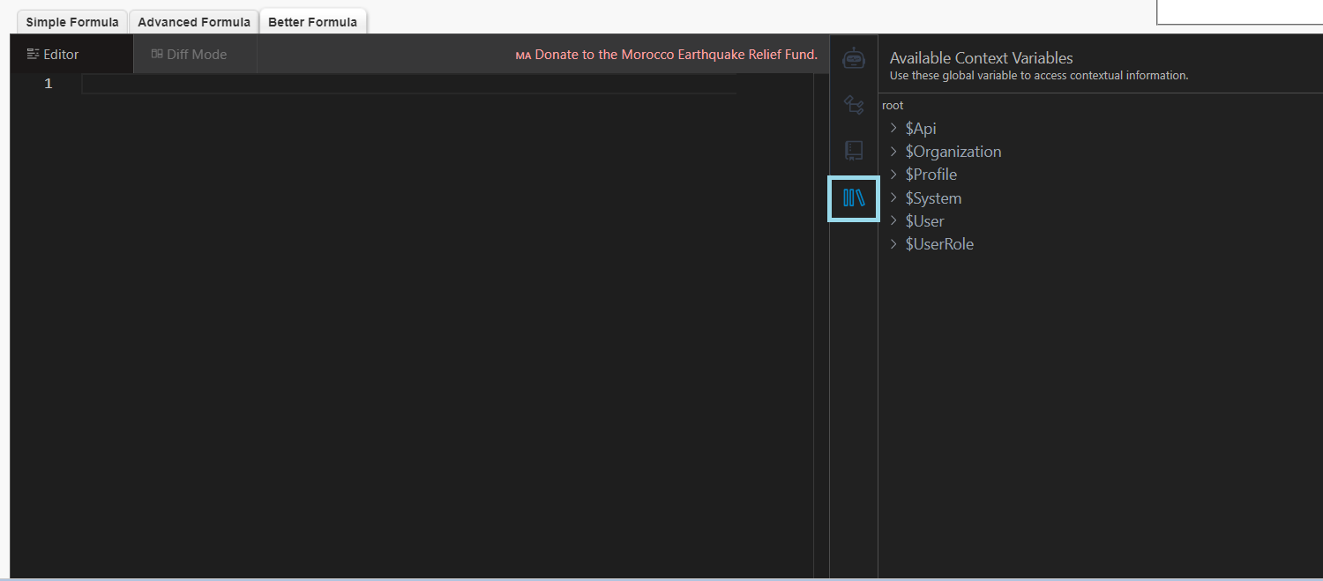Screen dimensions: 1323x581
Task: Expand the $Api context variable
Action: (x=893, y=128)
